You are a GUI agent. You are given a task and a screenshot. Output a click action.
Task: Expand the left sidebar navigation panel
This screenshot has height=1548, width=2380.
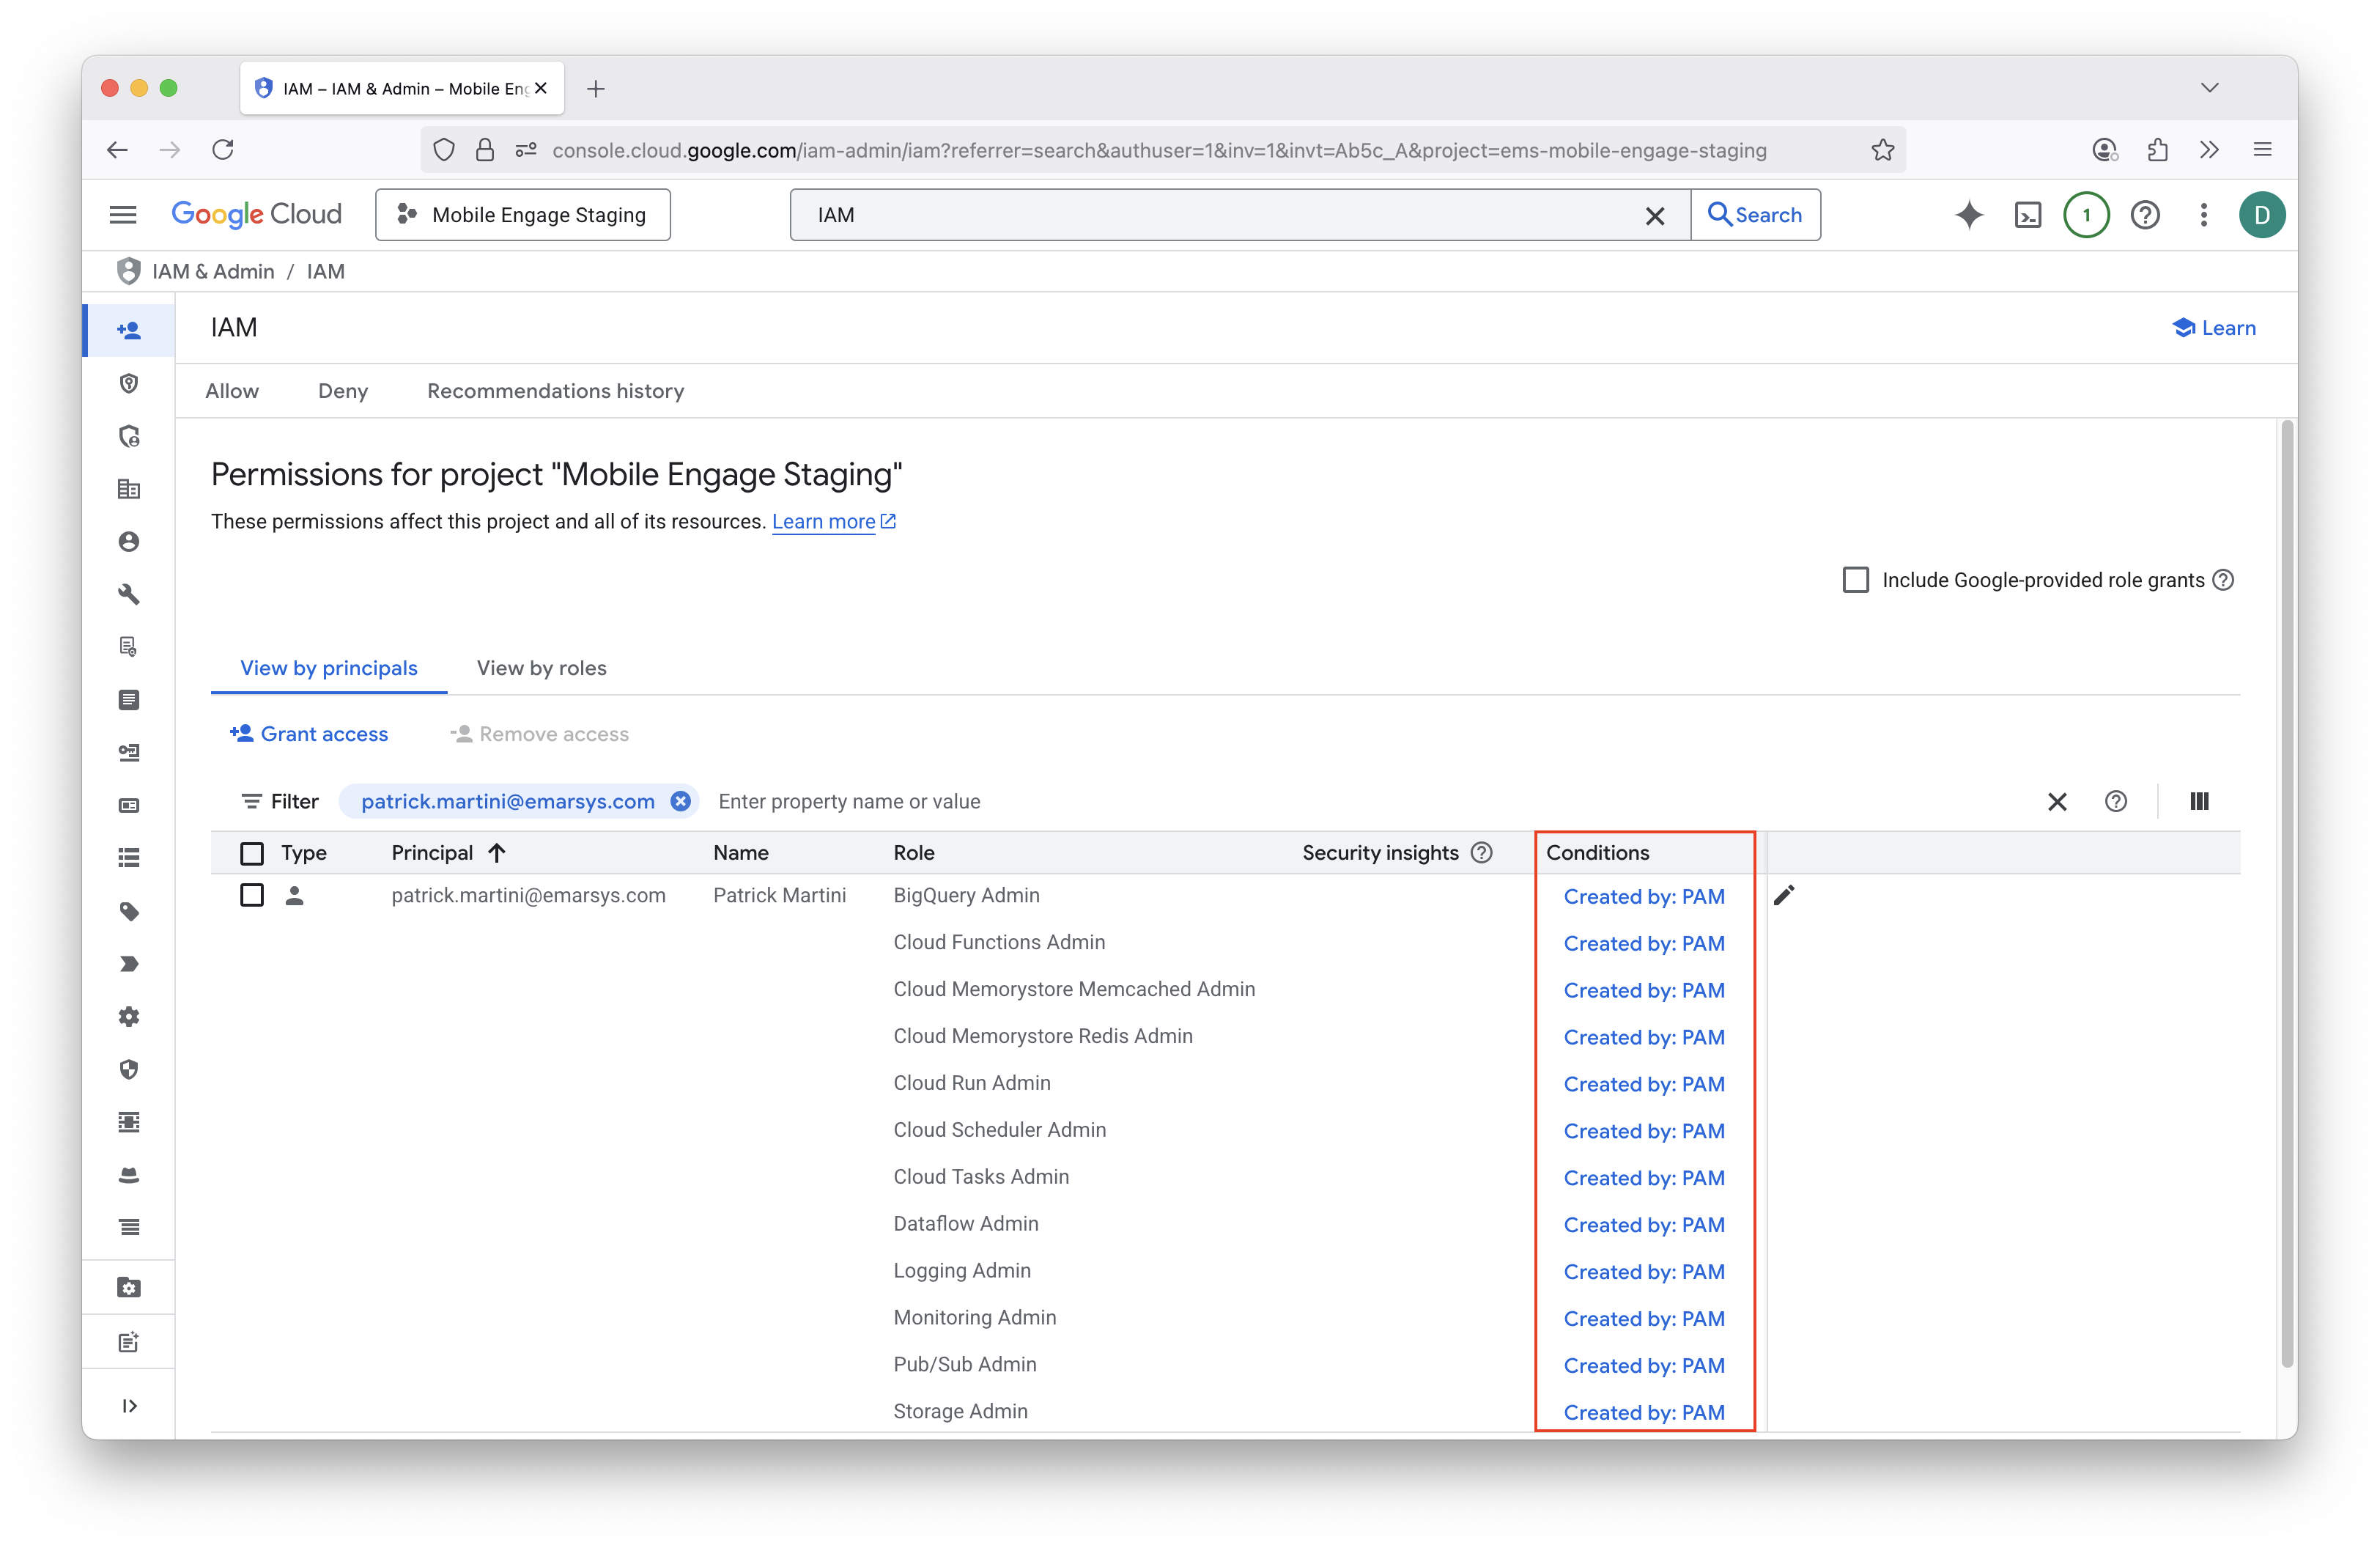click(x=129, y=1406)
